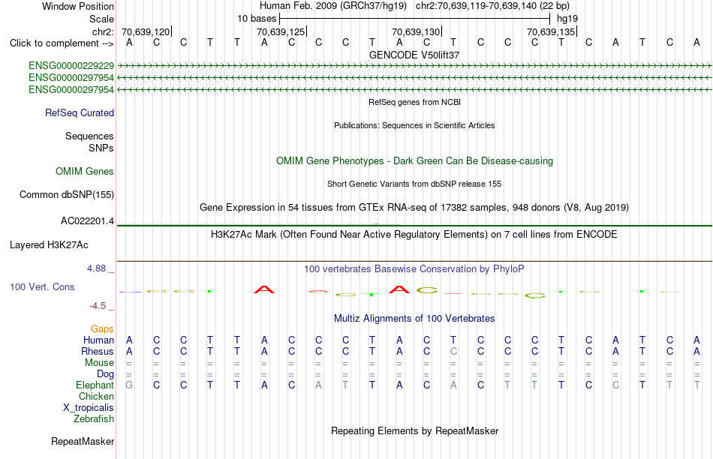Click the 70,639,130 ruler position

pos(416,31)
